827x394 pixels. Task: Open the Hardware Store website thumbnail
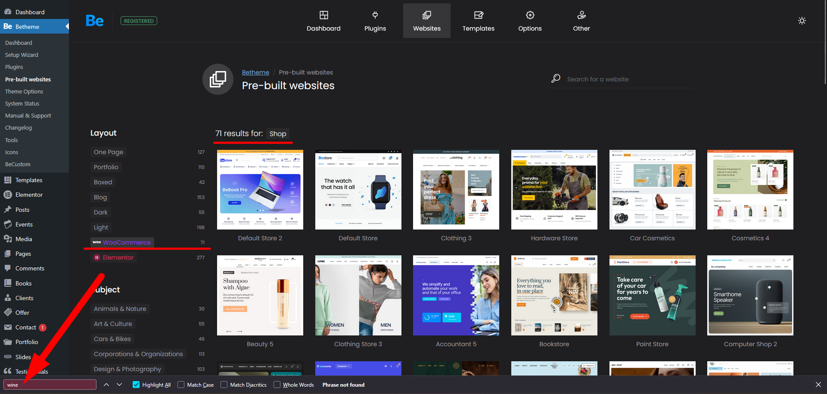(554, 190)
